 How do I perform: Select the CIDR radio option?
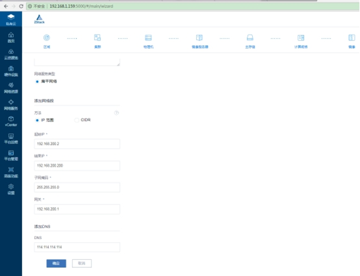pyautogui.click(x=77, y=120)
